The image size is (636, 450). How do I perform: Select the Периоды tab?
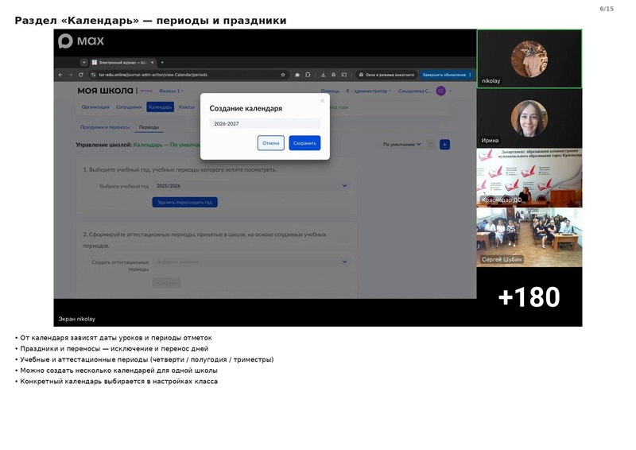[149, 127]
